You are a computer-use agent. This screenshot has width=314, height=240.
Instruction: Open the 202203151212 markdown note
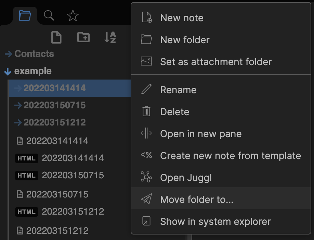(73, 230)
